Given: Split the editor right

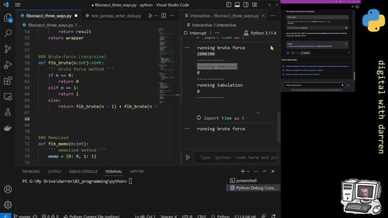Looking at the screenshot, I should click(x=164, y=16).
